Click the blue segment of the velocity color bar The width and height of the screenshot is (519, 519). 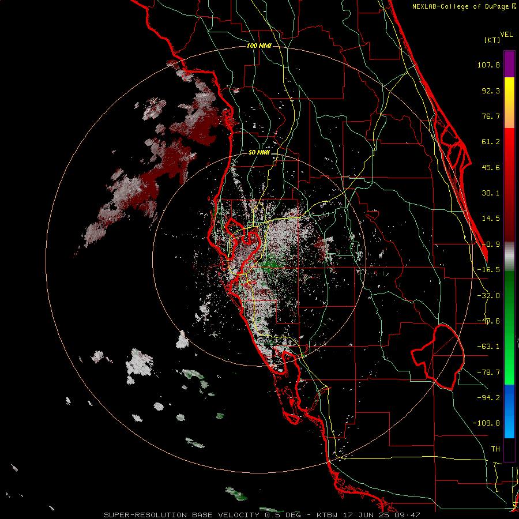[x=509, y=411]
